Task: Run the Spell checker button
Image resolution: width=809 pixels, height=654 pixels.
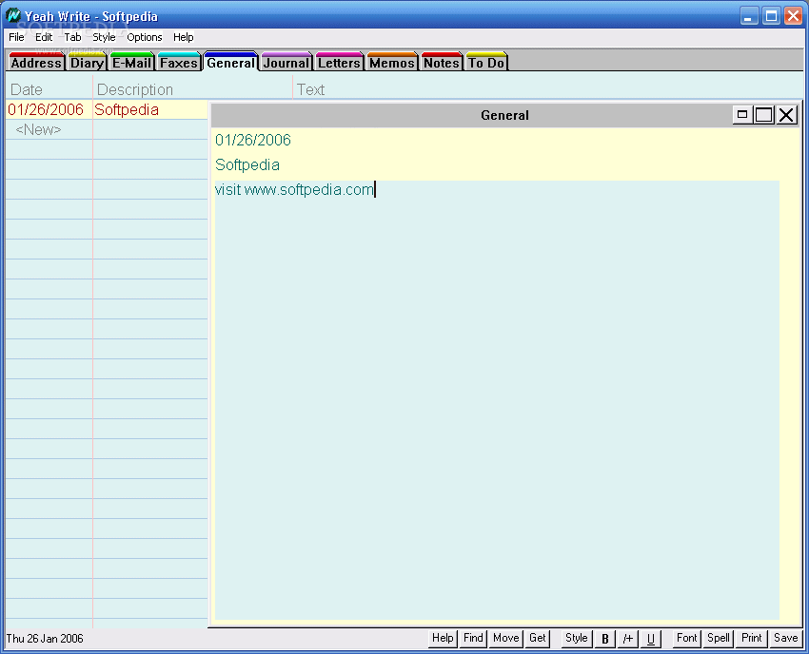Action: pyautogui.click(x=719, y=639)
